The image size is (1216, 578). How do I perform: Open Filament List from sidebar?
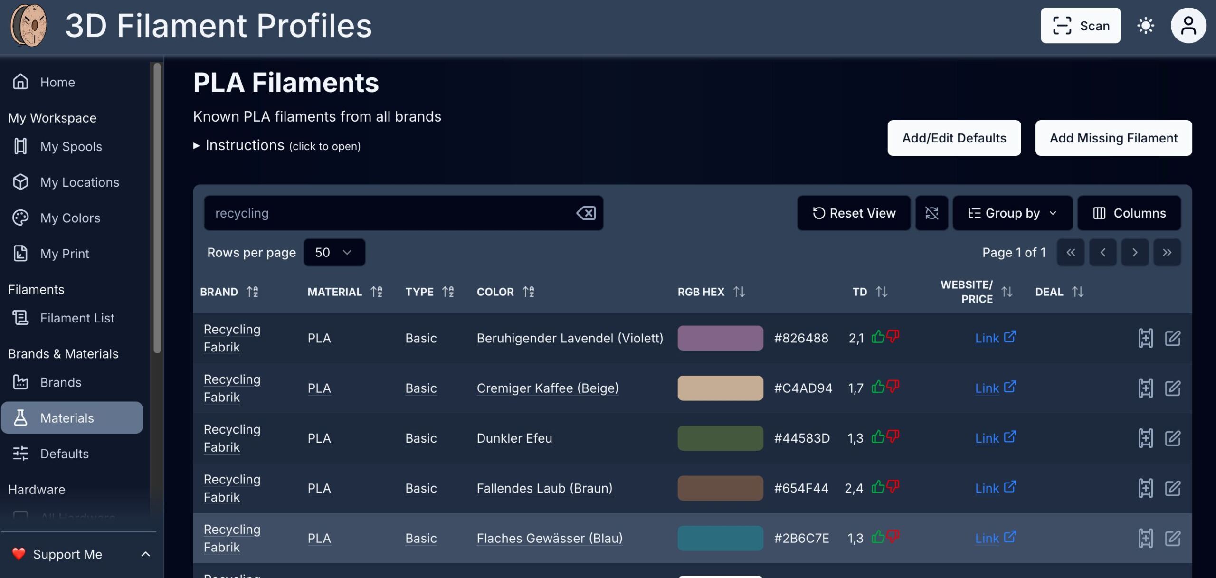coord(77,318)
